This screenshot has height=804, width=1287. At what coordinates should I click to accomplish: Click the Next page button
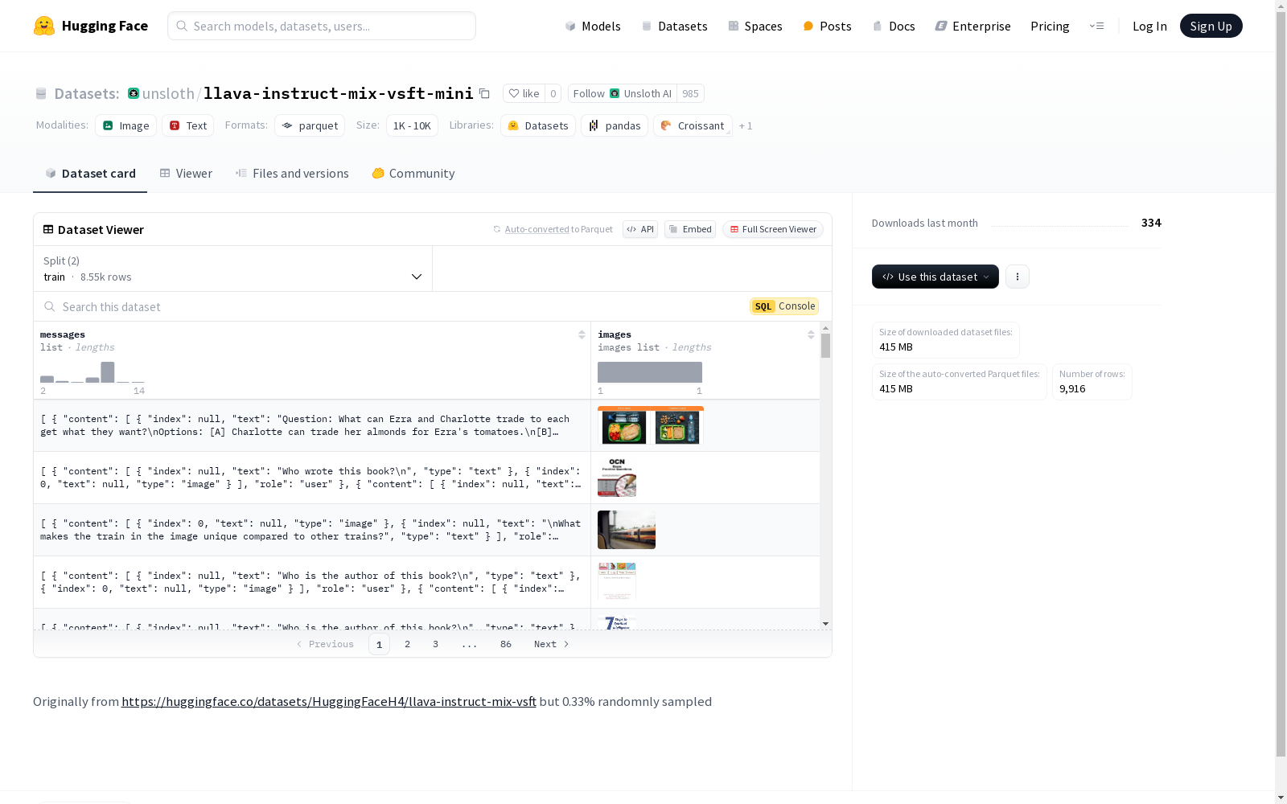click(552, 644)
